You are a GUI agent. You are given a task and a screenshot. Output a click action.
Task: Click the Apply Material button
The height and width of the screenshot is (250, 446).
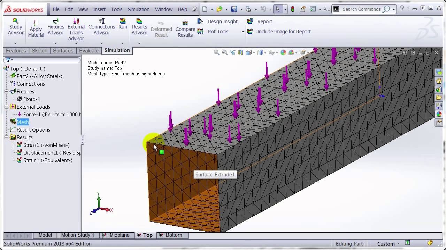point(36,29)
